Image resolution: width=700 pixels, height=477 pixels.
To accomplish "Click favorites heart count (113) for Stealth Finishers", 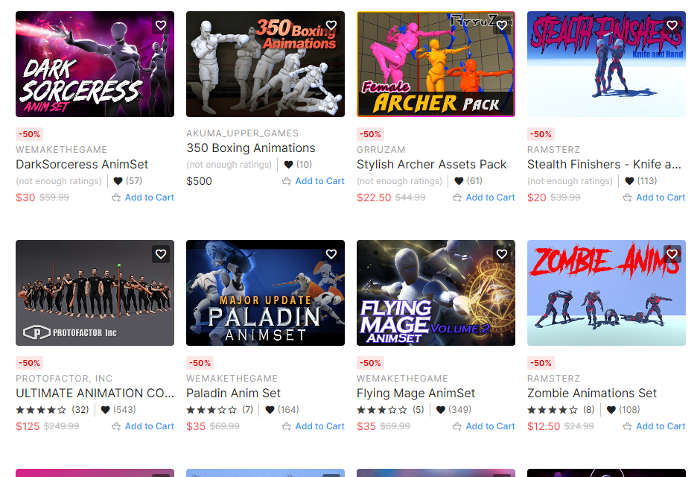I will (x=629, y=181).
